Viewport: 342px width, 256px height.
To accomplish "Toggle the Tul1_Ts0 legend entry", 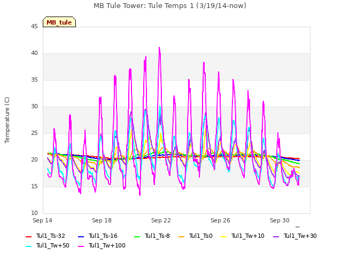I will pos(196,236).
